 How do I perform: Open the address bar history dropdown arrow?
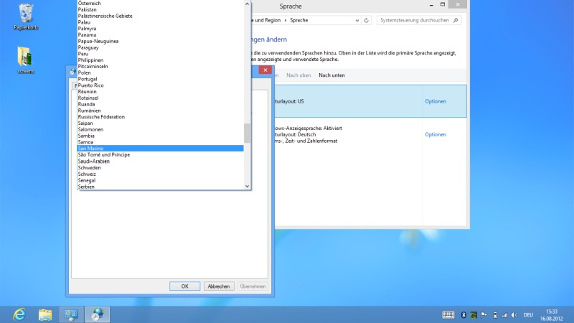point(357,21)
